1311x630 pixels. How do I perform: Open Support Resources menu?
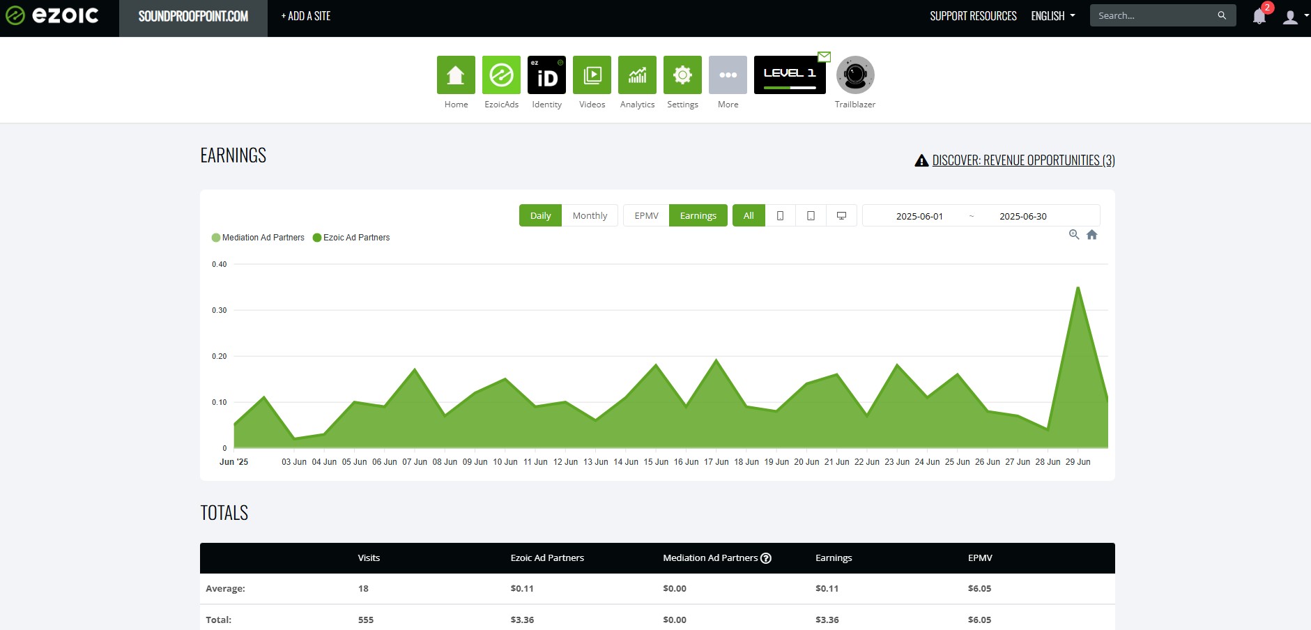coord(973,16)
